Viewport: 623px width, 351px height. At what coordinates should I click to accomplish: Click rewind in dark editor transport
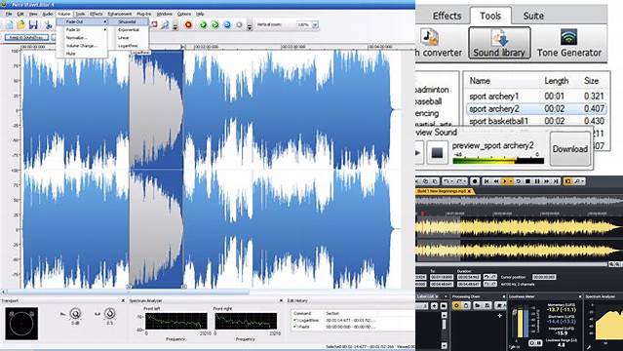click(496, 181)
